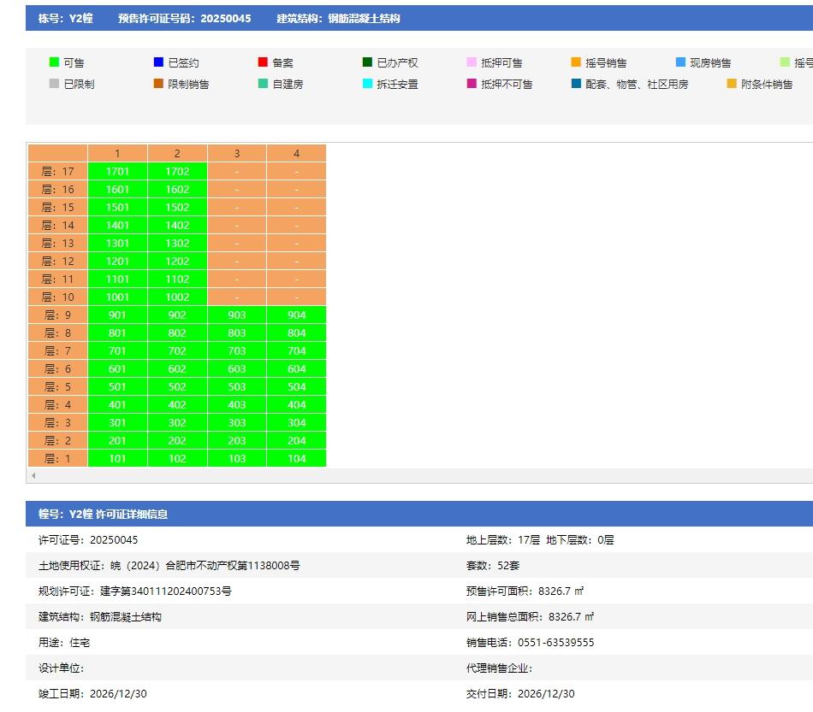Click the 配套、物管、社区用房 legend swatch
813x712 pixels.
point(576,84)
